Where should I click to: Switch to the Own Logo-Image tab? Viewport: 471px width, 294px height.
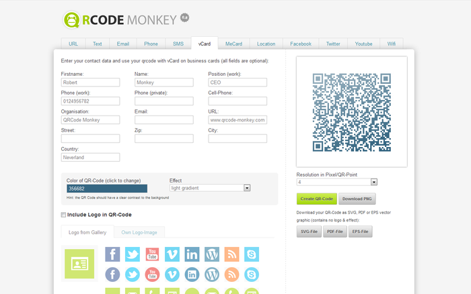point(139,232)
